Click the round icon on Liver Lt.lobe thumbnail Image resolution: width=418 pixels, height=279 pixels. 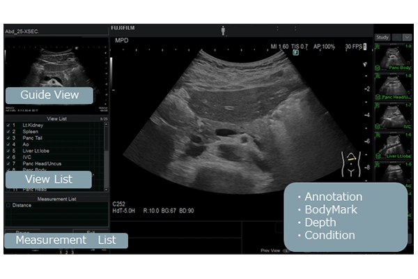click(x=378, y=156)
